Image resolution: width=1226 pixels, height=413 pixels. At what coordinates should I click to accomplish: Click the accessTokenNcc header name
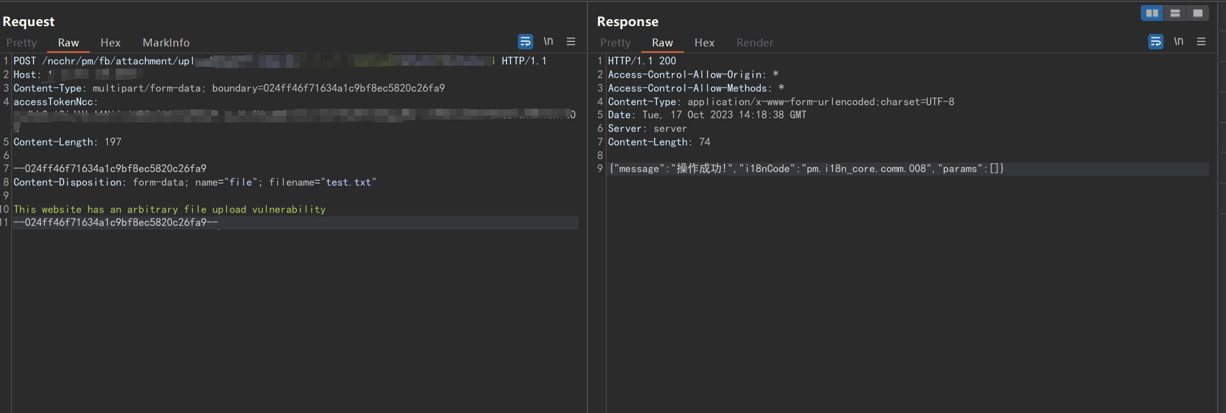(56, 101)
